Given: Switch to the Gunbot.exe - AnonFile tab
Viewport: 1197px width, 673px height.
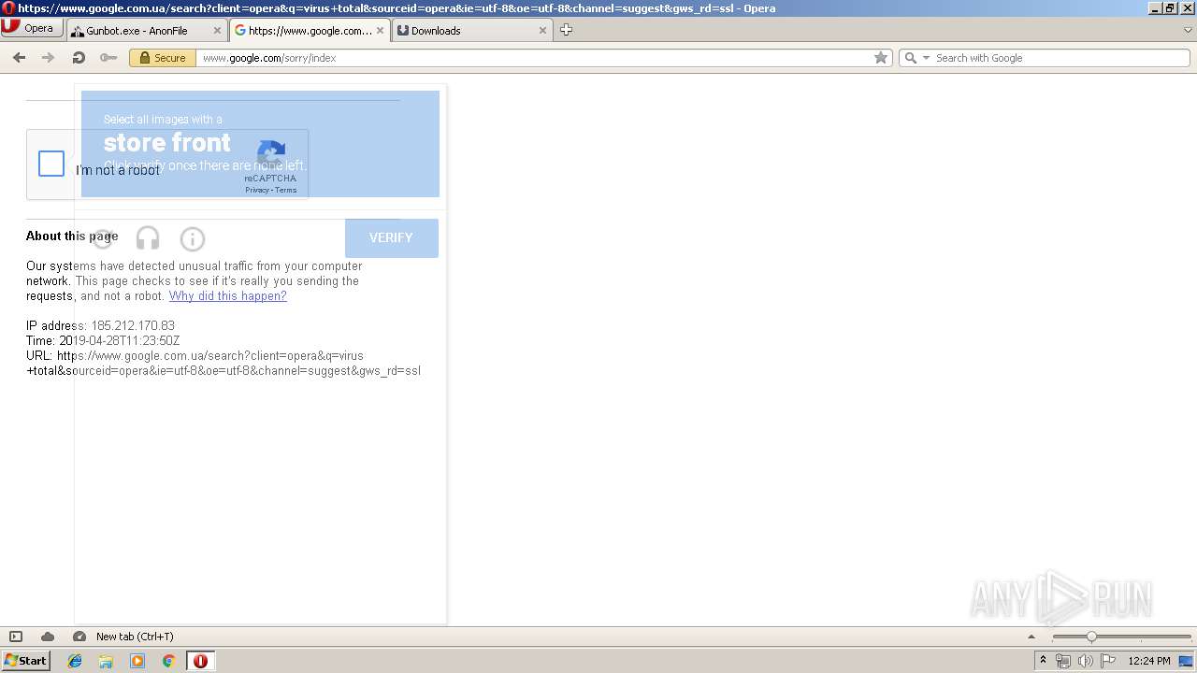Looking at the screenshot, I should (x=146, y=30).
